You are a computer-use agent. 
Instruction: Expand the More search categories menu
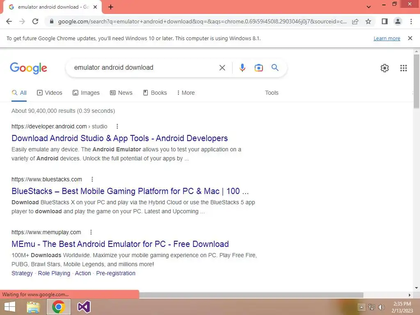(186, 93)
